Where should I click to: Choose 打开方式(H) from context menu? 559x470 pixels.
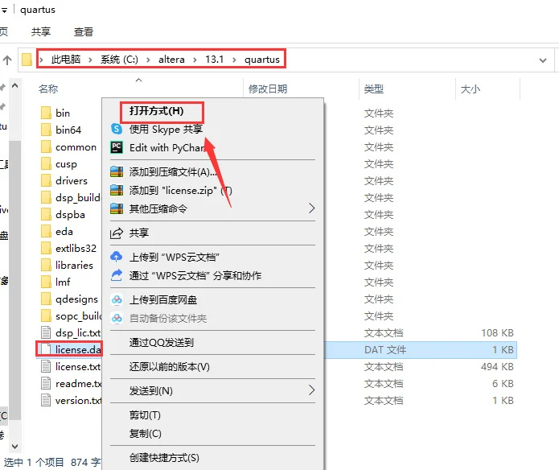coord(156,111)
